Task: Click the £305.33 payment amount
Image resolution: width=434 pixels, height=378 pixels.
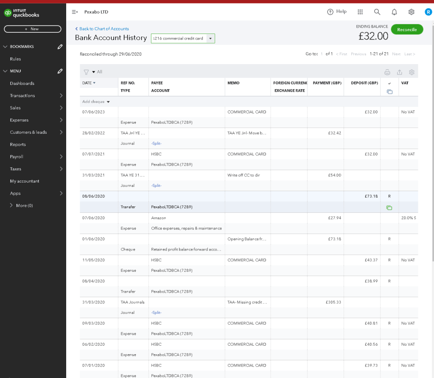Action: 333,302
